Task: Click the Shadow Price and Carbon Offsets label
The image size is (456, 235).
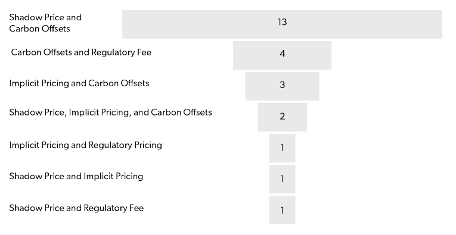Action: point(45,23)
